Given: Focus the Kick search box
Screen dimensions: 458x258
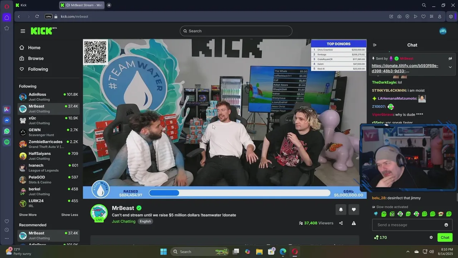Looking at the screenshot, I should pos(236,31).
